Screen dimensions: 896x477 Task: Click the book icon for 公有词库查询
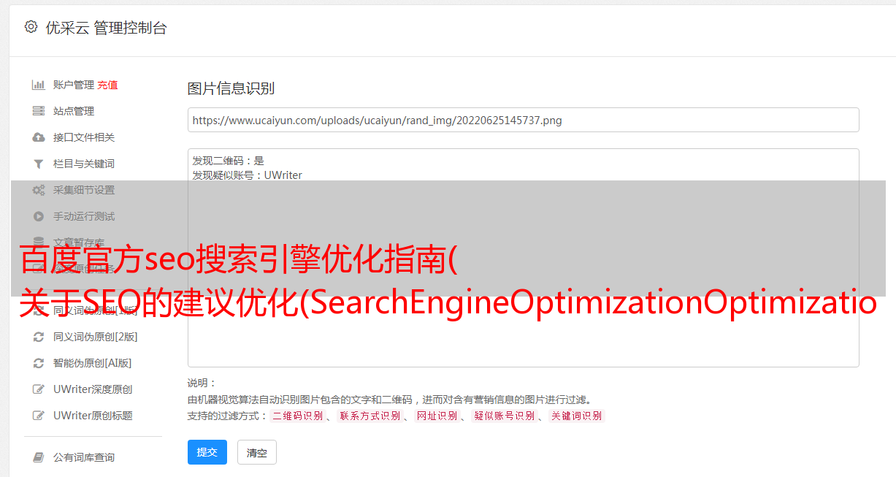[39, 457]
